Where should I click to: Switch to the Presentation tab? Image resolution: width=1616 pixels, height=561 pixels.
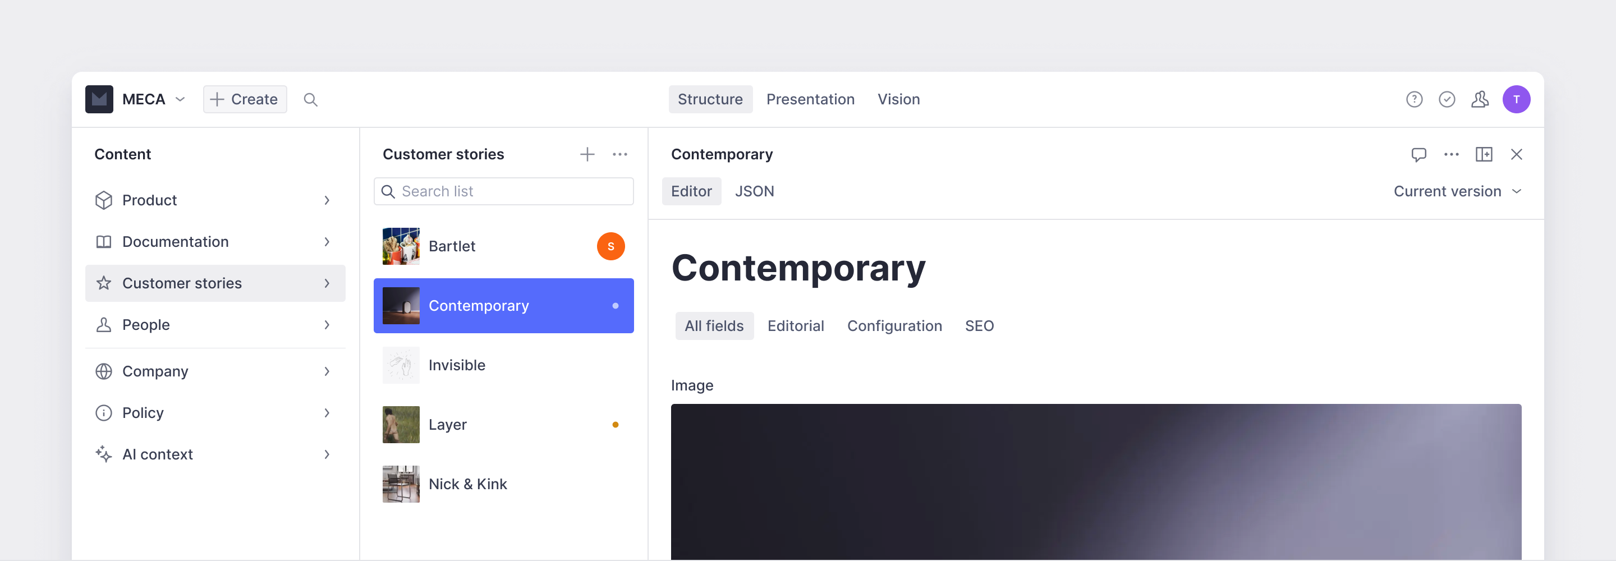pos(810,99)
